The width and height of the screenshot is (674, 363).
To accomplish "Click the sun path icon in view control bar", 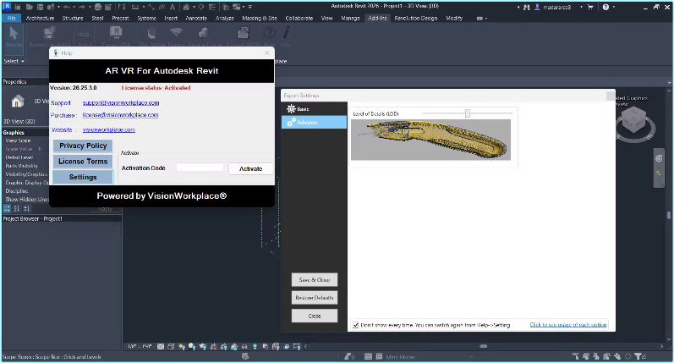I will pyautogui.click(x=181, y=346).
